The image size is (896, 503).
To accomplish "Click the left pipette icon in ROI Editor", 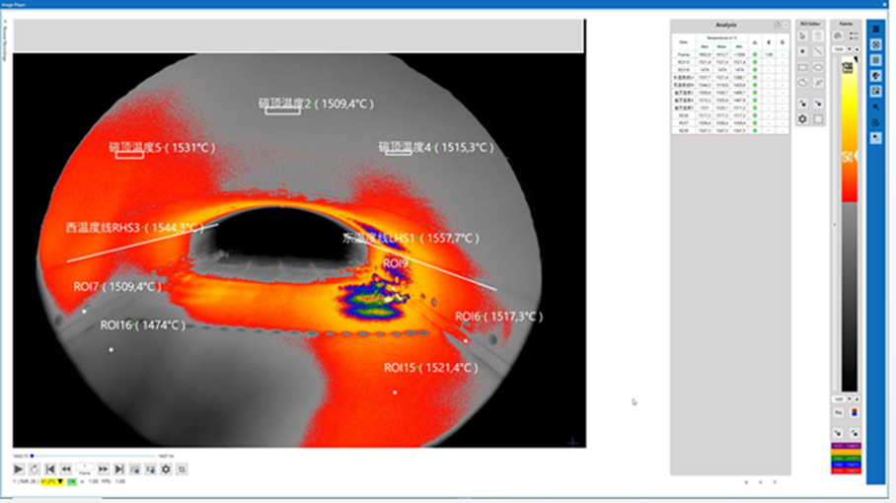I will coord(803,104).
